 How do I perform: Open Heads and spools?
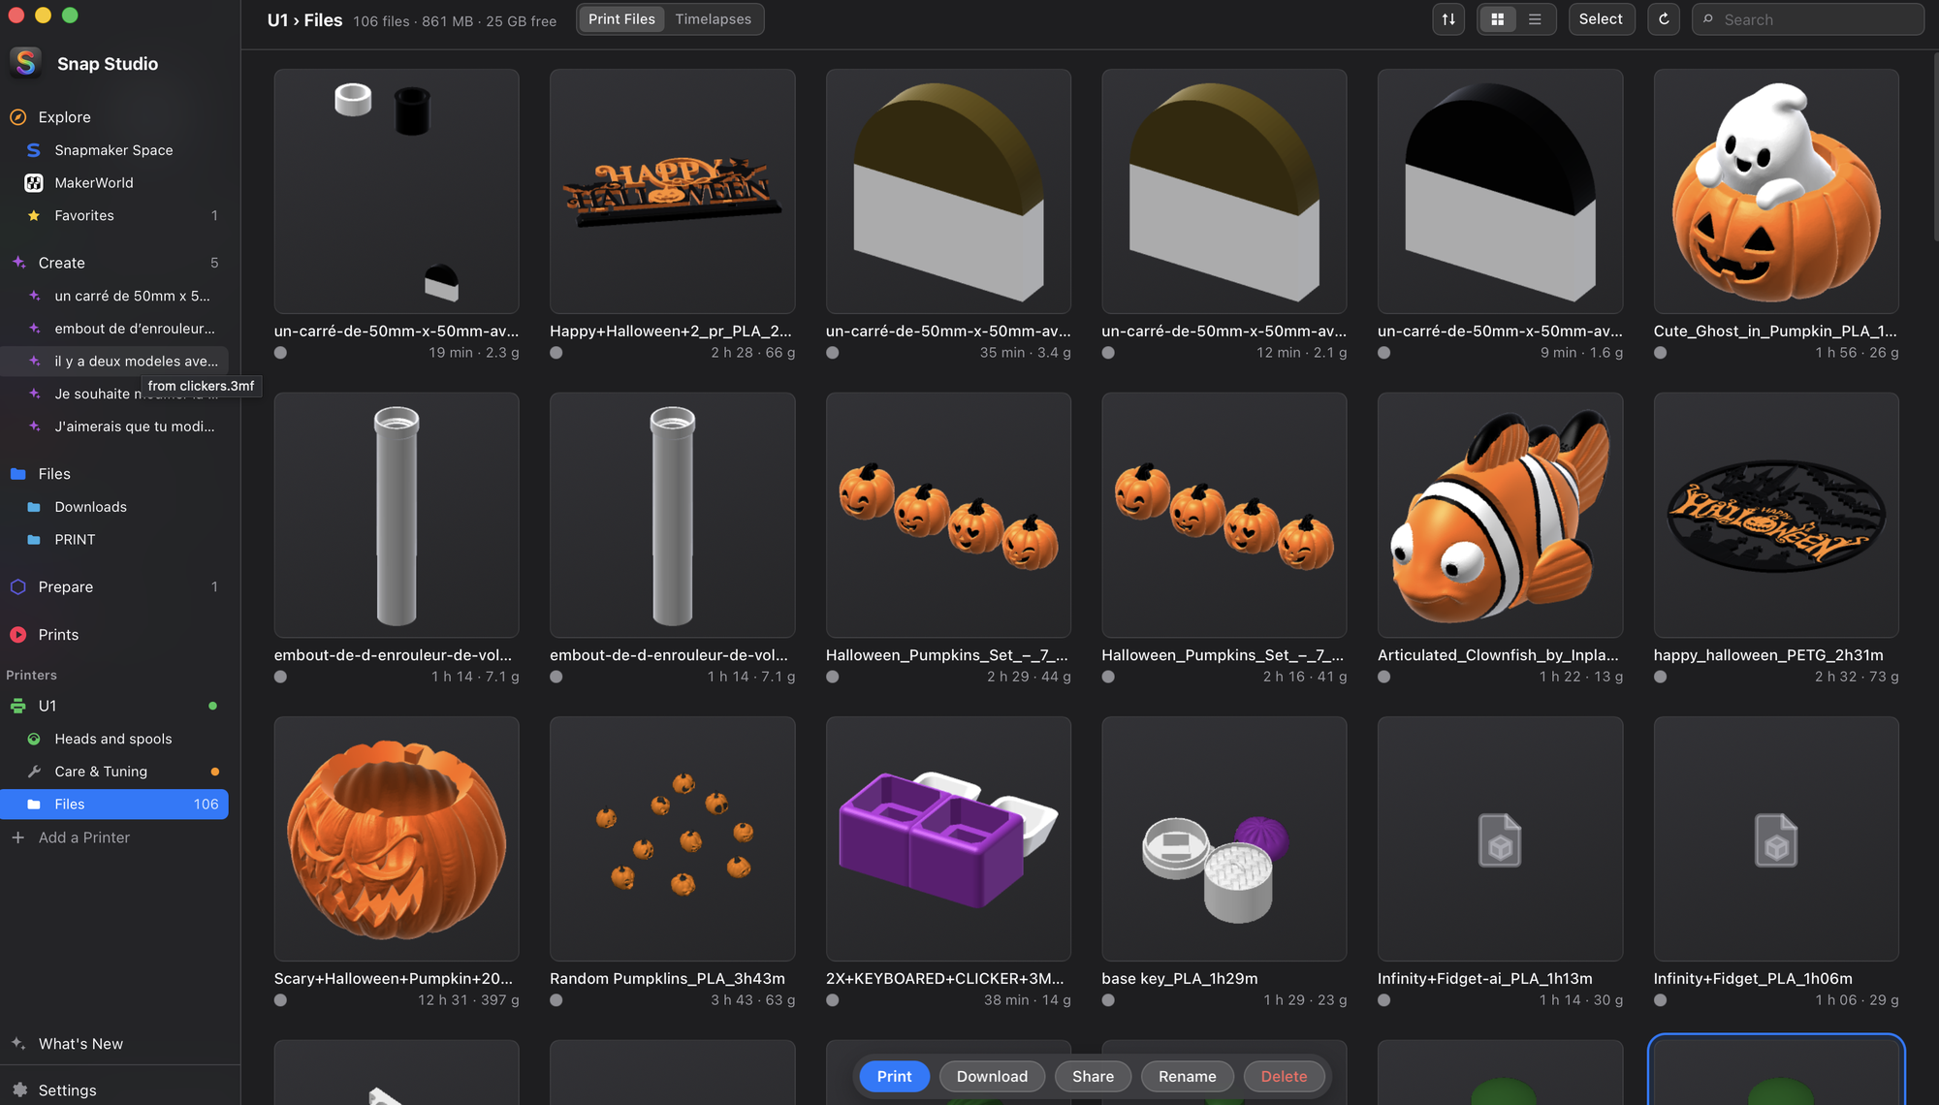click(113, 739)
